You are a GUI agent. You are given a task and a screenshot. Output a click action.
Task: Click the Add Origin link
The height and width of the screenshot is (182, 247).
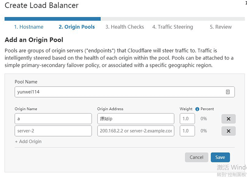(x=28, y=141)
